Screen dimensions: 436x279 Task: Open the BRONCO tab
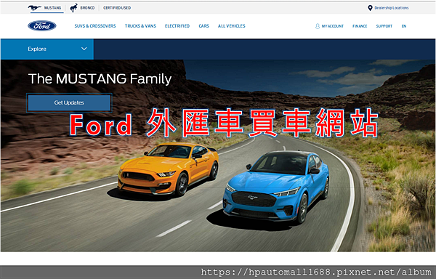[x=87, y=8]
